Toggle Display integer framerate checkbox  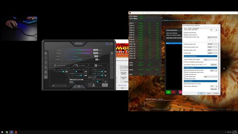184,33
